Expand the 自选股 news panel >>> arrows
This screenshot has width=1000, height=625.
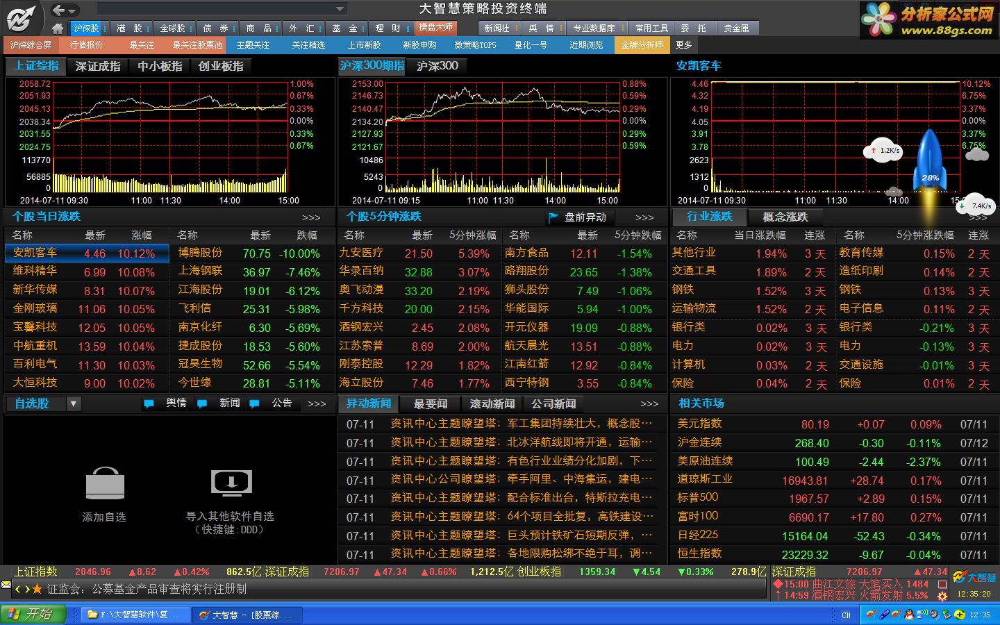(x=317, y=403)
